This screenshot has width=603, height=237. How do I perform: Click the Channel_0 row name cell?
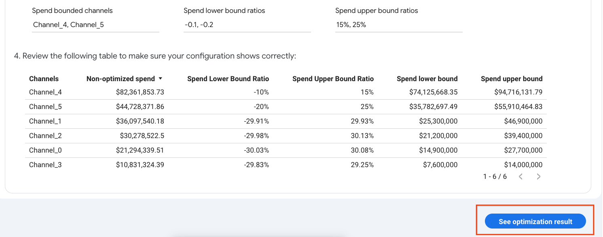[45, 150]
